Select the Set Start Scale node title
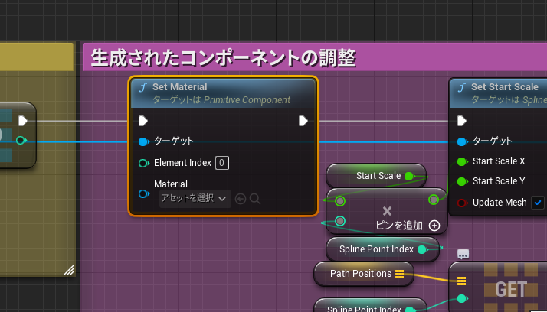 (504, 86)
